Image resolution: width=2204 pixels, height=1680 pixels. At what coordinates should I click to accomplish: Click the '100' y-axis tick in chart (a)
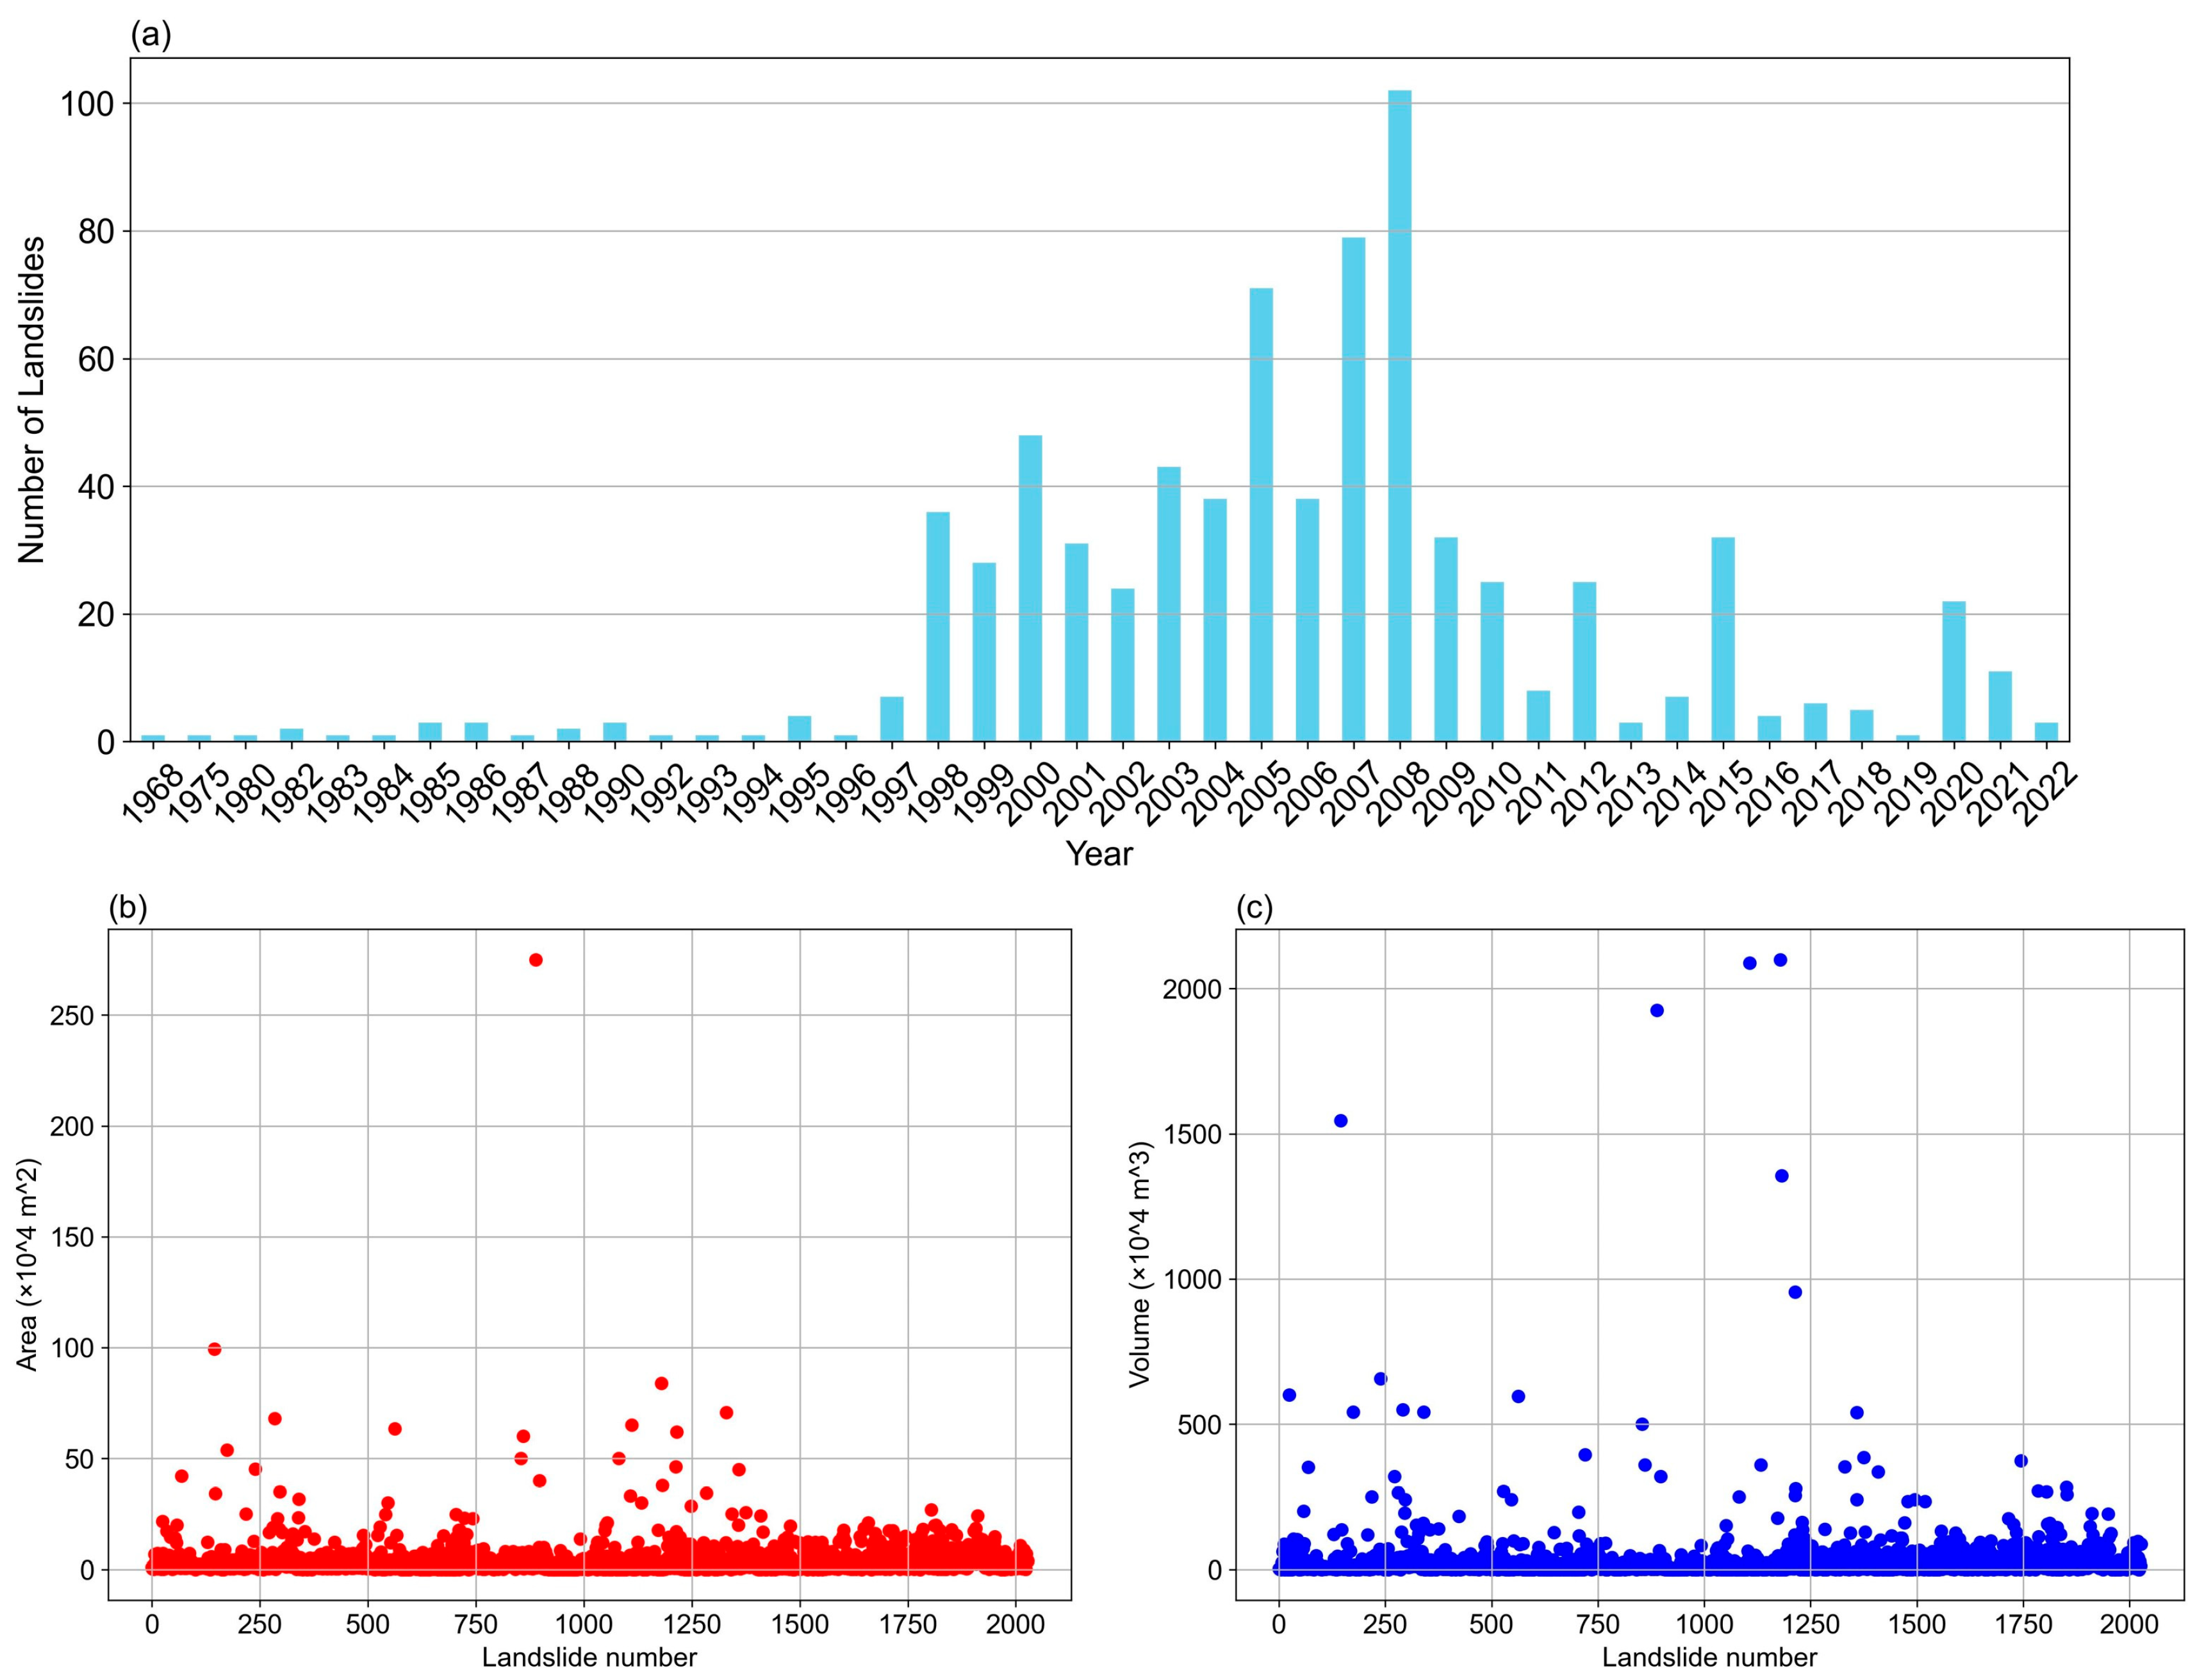[x=88, y=104]
